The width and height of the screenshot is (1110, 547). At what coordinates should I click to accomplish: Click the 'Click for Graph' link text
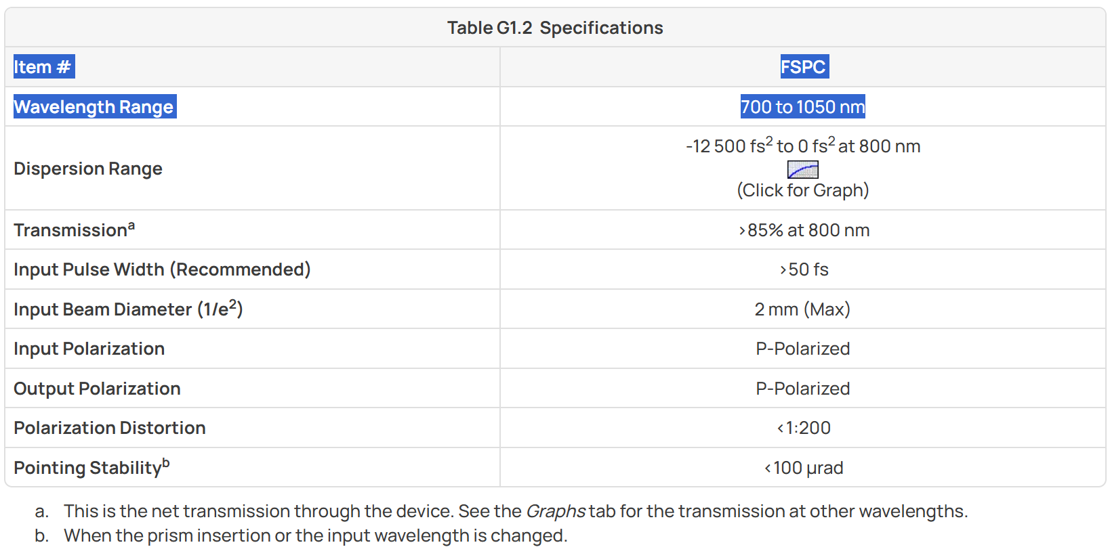click(x=803, y=190)
